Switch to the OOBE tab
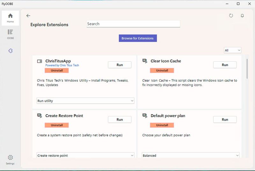This screenshot has height=171, width=255. coord(10,34)
